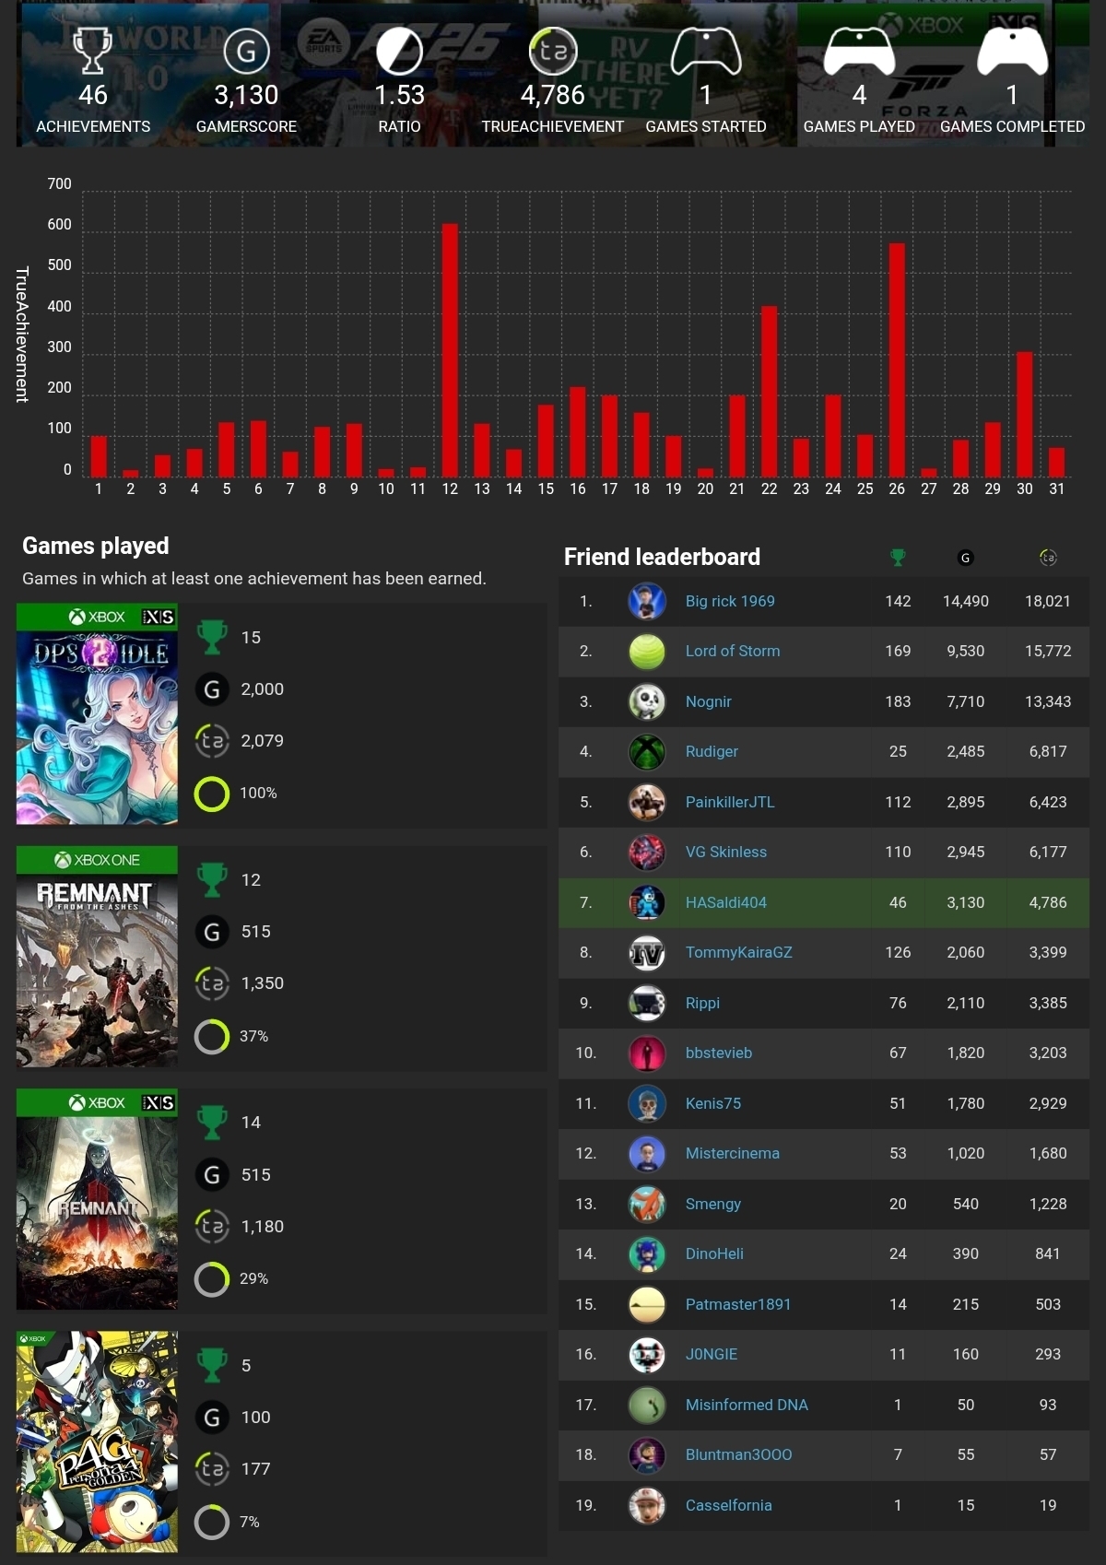Open Misinformed DNA profile link
The image size is (1106, 1565).
pyautogui.click(x=747, y=1405)
